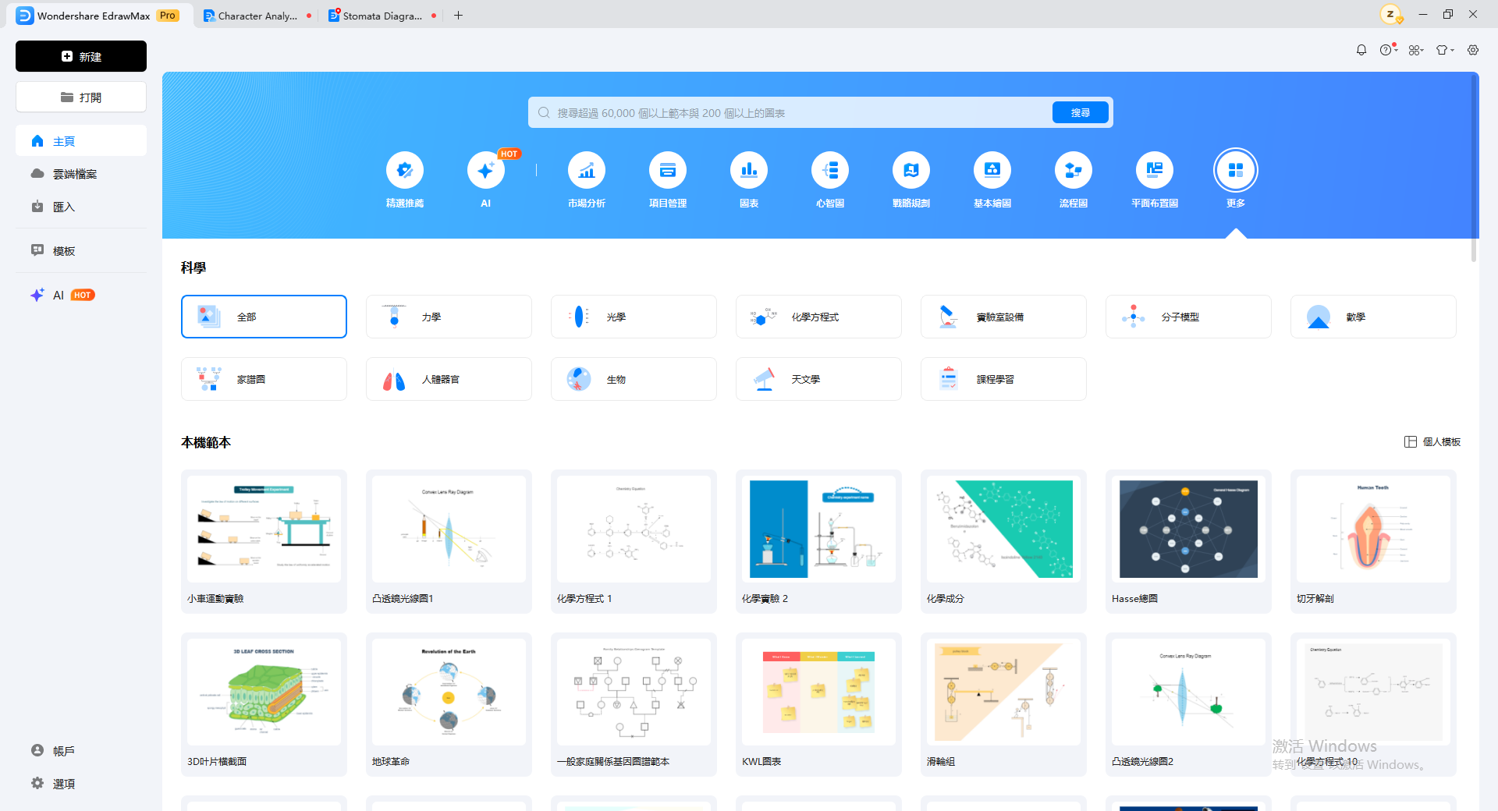Open the AI HOT item in the sidebar
Viewport: 1498px width, 811px height.
pos(81,295)
